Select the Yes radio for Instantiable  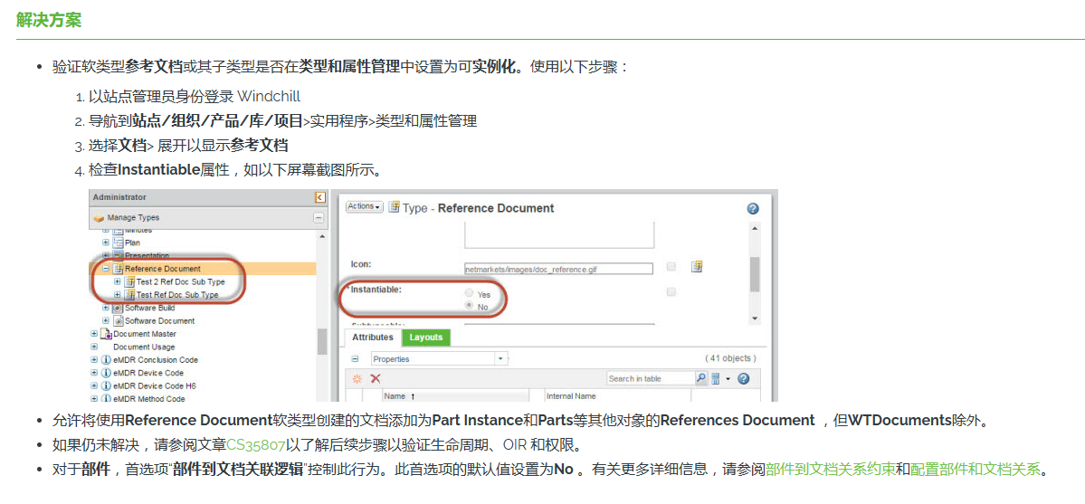[469, 293]
